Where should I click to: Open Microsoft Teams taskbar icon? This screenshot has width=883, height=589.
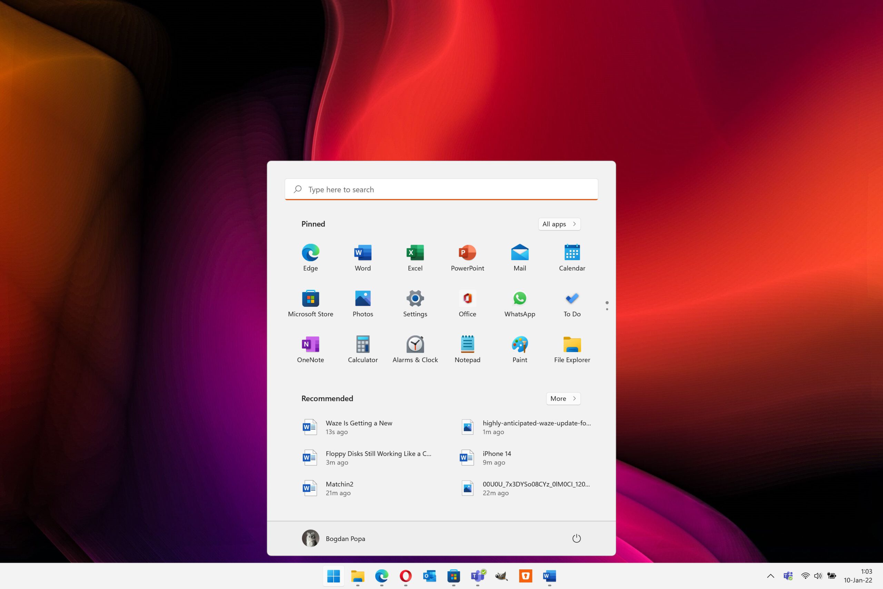coord(477,576)
